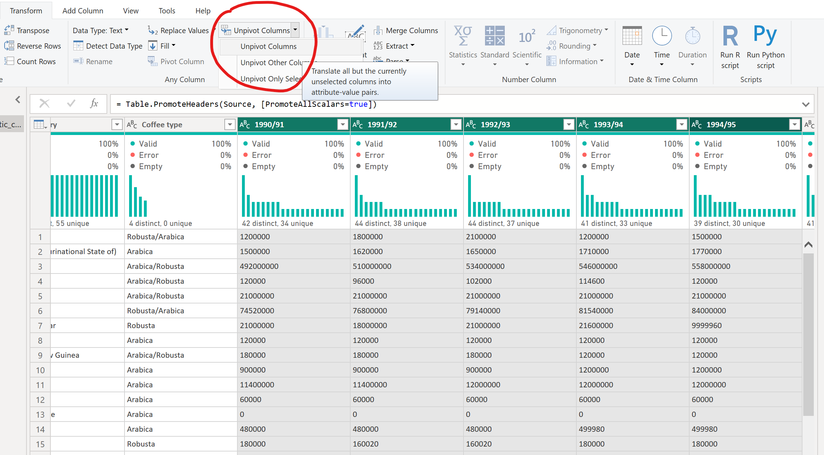This screenshot has width=824, height=455.
Task: Click the Reverse Rows icon
Action: pyautogui.click(x=9, y=46)
